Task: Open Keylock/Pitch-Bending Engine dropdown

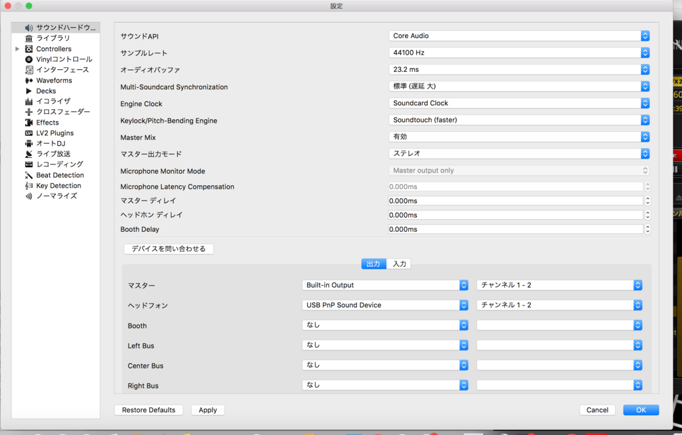Action: 519,120
